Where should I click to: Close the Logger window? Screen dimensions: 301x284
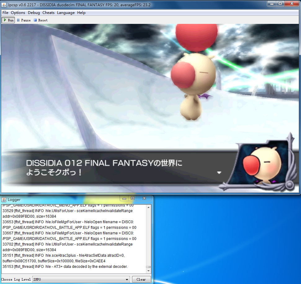(144, 198)
